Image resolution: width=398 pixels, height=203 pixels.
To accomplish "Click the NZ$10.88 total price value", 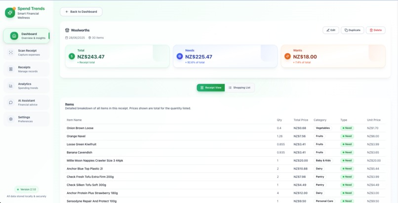I will pos(301,169).
